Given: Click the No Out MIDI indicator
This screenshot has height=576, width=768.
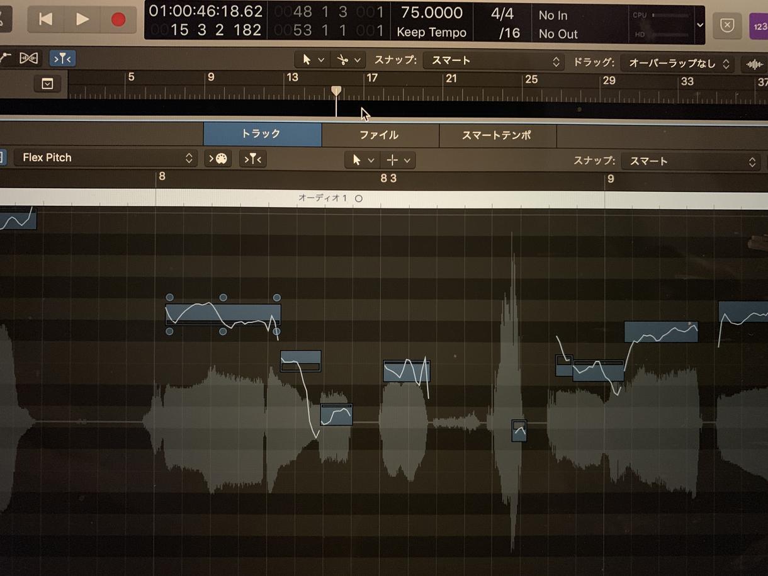Looking at the screenshot, I should coord(558,34).
